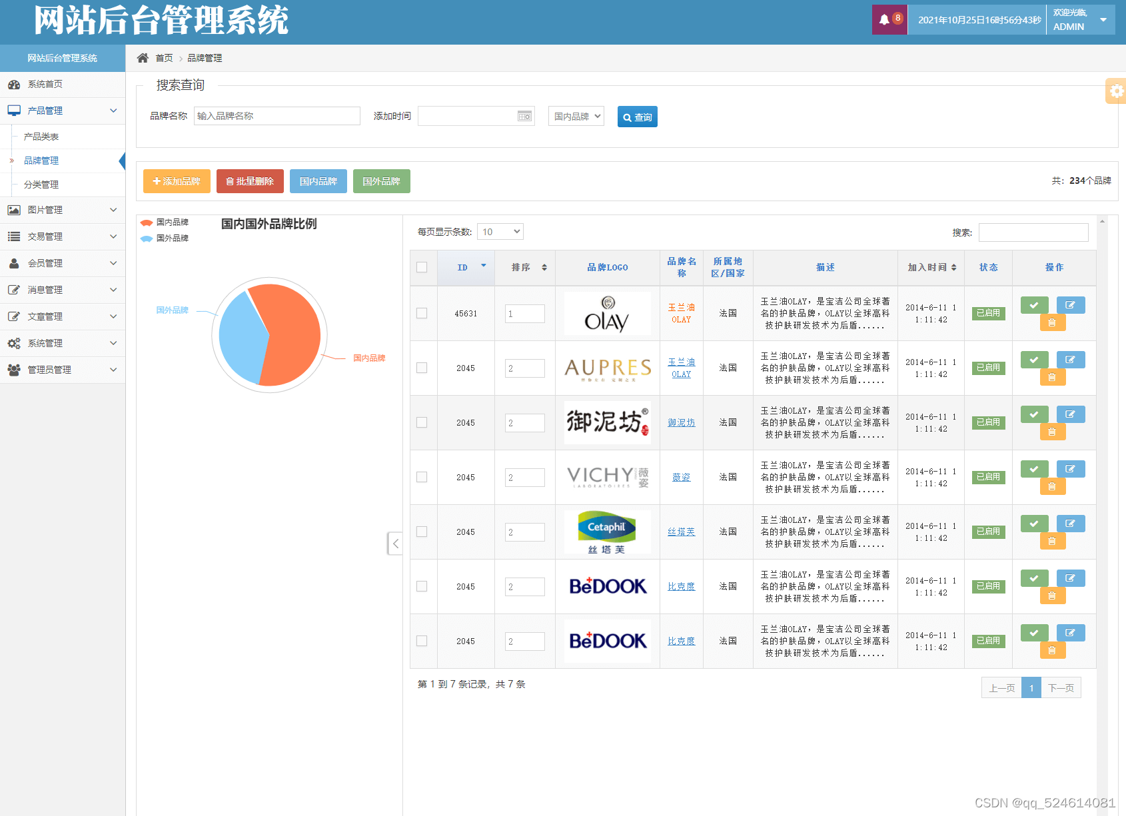The image size is (1126, 816).
Task: Delete the Cetaphil 丝塔芙 brand row
Action: coord(1053,541)
